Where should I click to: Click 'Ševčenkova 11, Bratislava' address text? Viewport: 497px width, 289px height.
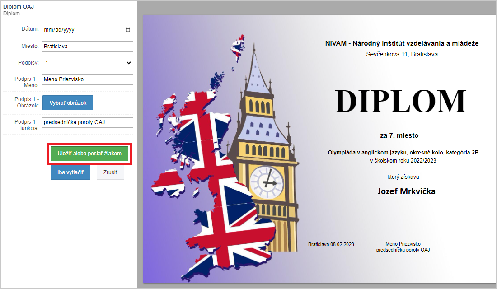click(402, 54)
